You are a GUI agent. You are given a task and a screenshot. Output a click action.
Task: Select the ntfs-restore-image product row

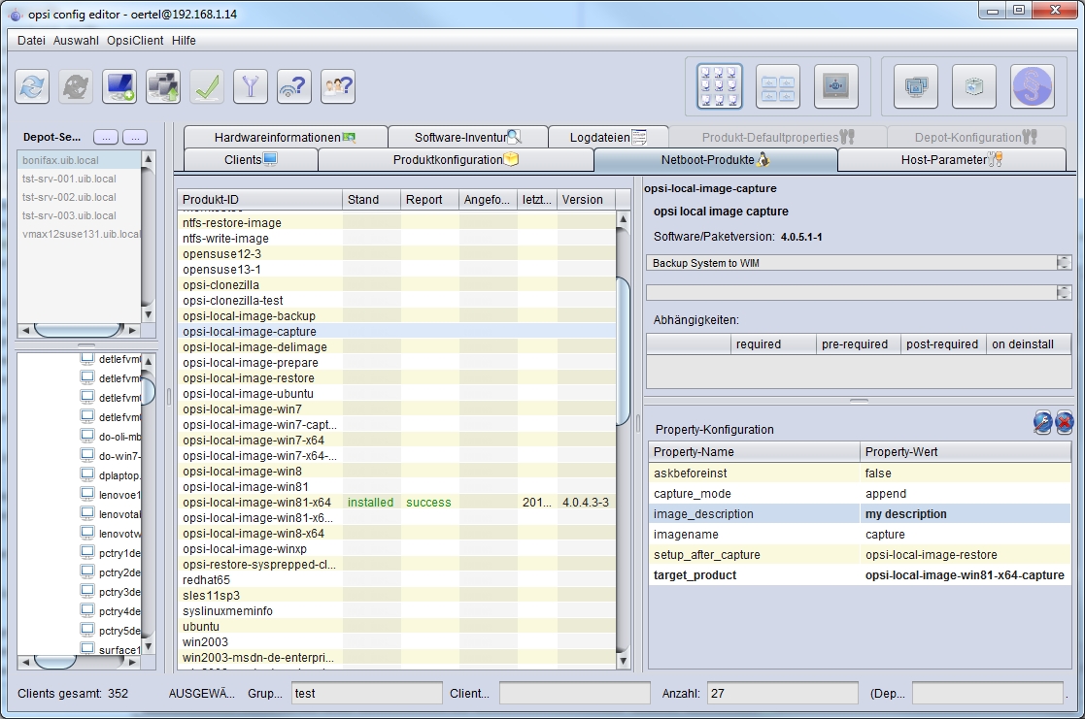396,222
